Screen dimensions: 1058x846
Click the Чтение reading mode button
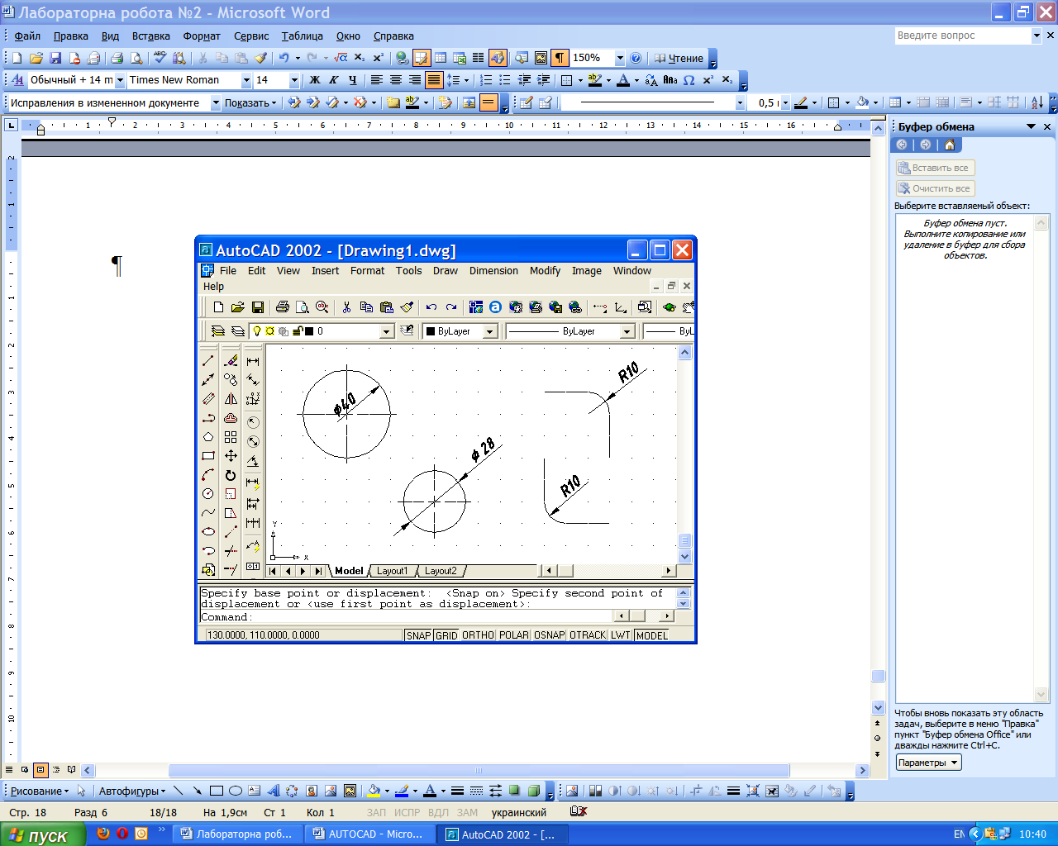679,58
